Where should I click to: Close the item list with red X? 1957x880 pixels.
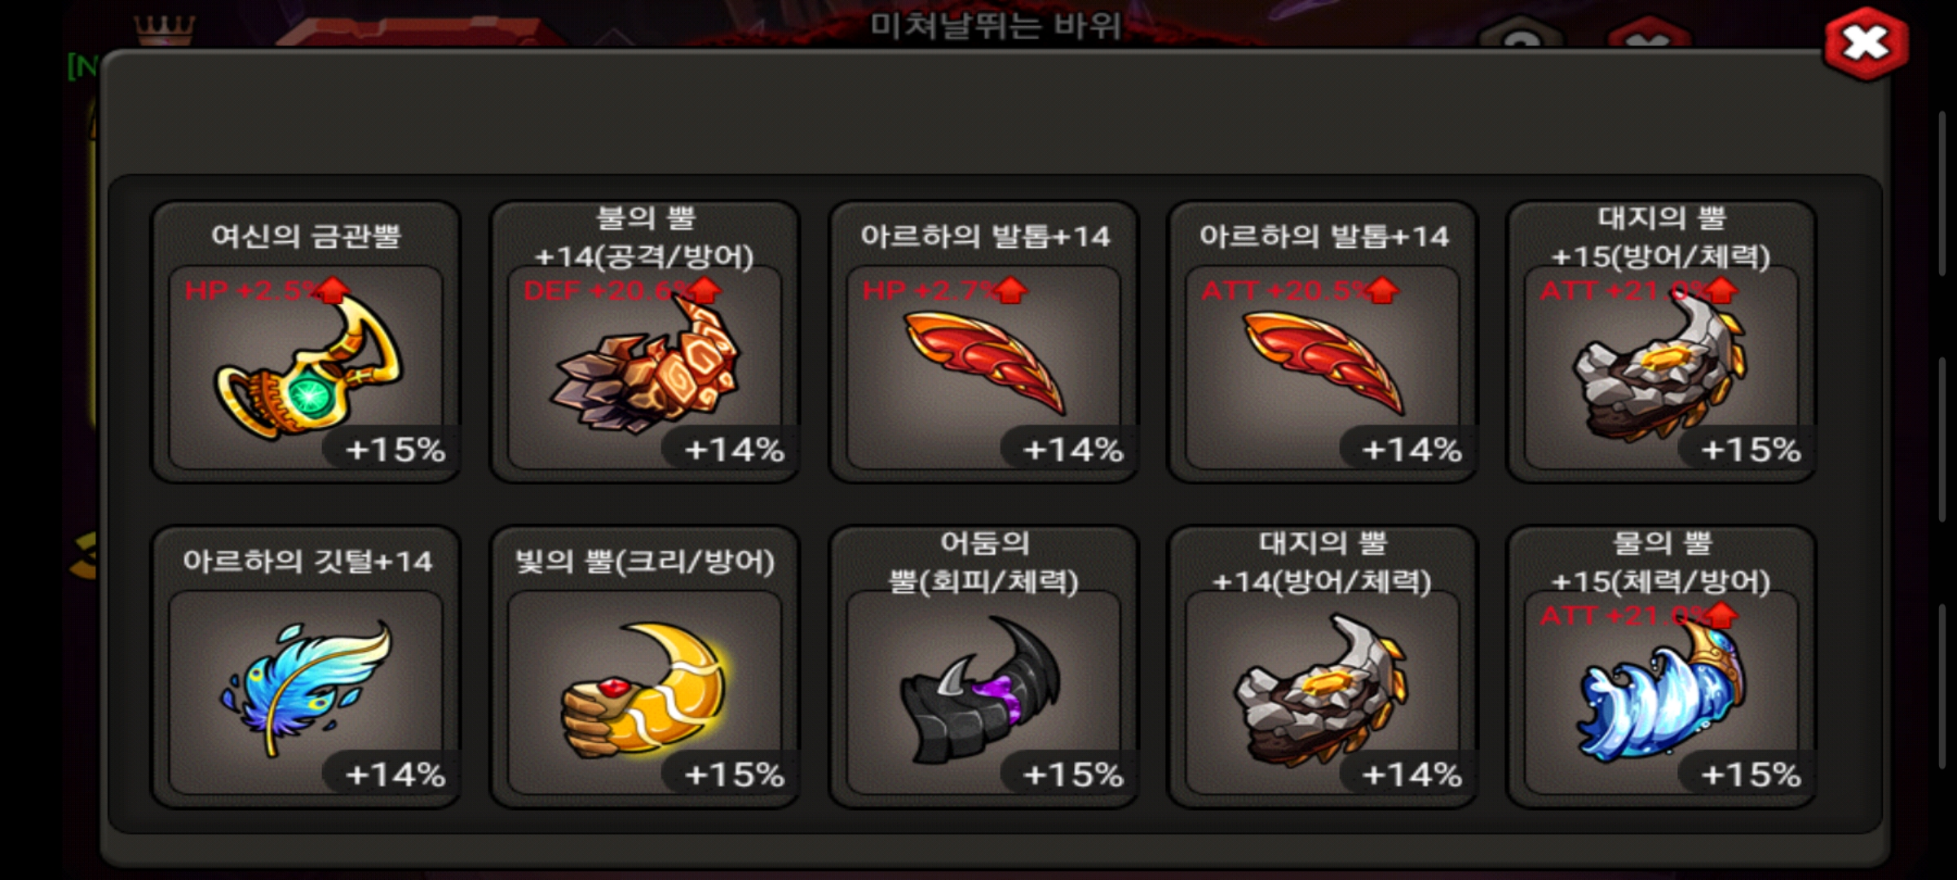(x=1866, y=43)
